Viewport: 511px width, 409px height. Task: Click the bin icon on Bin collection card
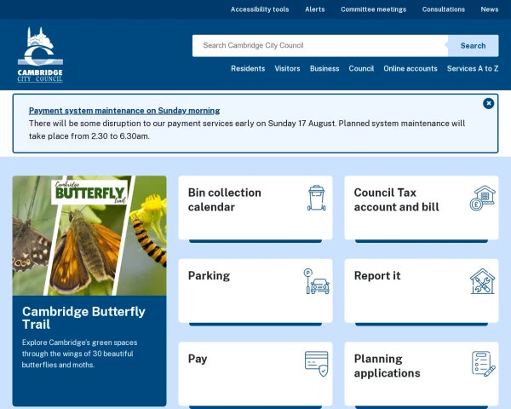[317, 198]
